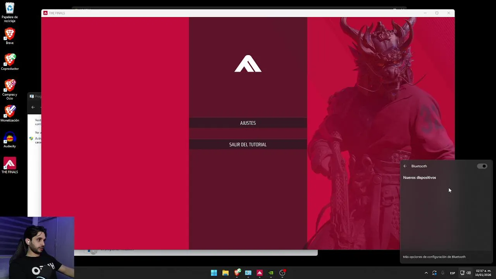This screenshot has width=496, height=279.
Task: Click the sync update tray icon
Action: point(434,273)
